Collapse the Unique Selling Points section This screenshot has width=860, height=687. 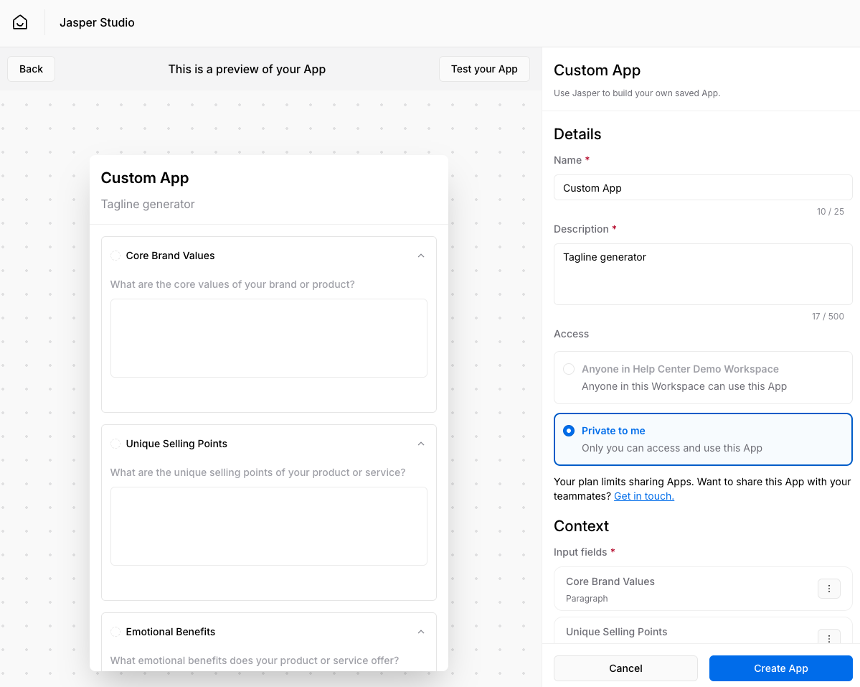[421, 444]
